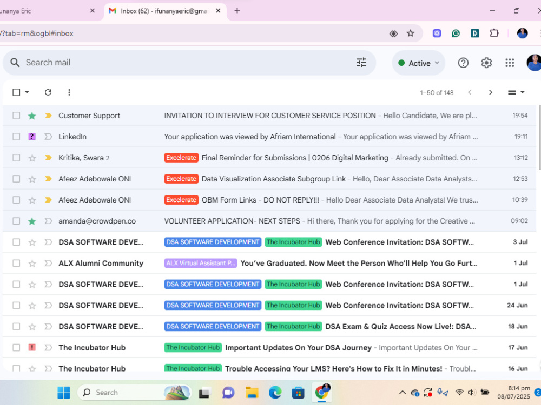
Task: Star the Kritika, Swara email
Action: [32, 158]
